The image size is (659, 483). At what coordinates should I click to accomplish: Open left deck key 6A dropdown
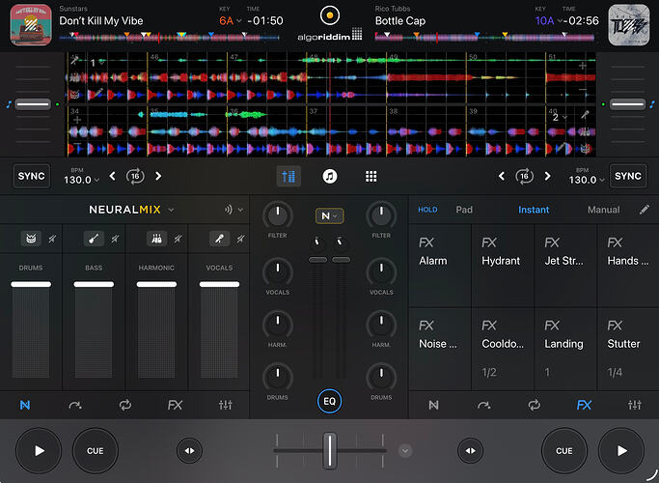(231, 20)
